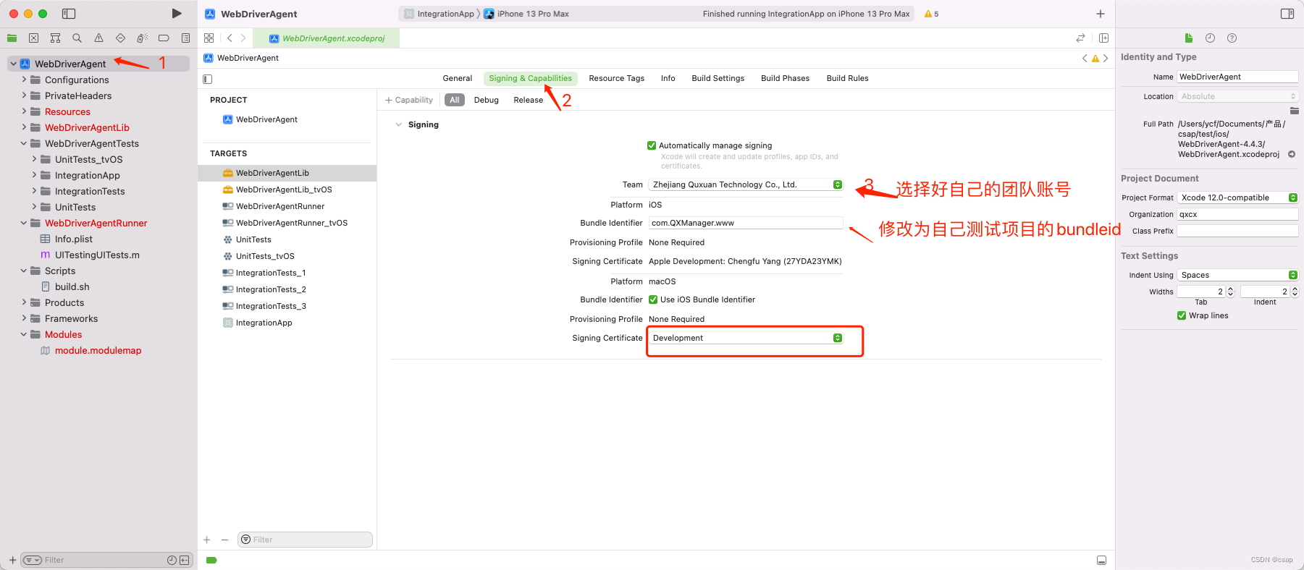Open the Team dropdown

[746, 184]
